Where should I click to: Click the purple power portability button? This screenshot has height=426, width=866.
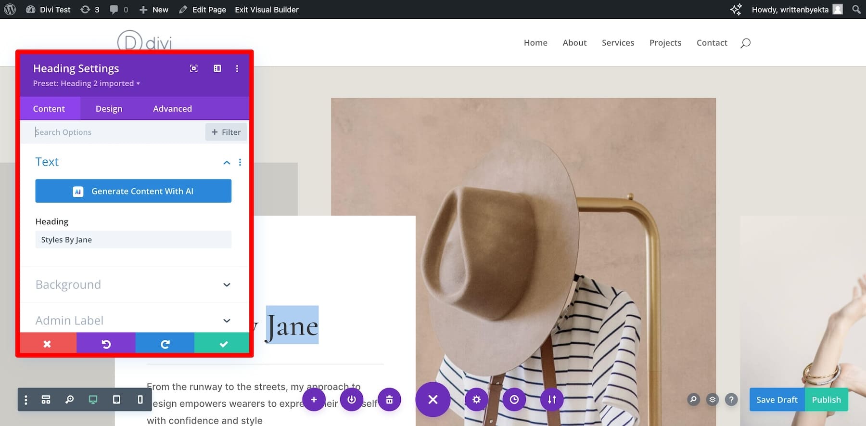coord(352,400)
